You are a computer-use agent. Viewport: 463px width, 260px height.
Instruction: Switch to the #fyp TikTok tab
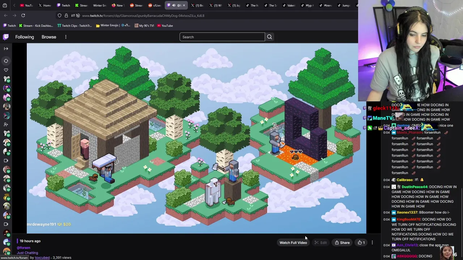(x=307, y=5)
